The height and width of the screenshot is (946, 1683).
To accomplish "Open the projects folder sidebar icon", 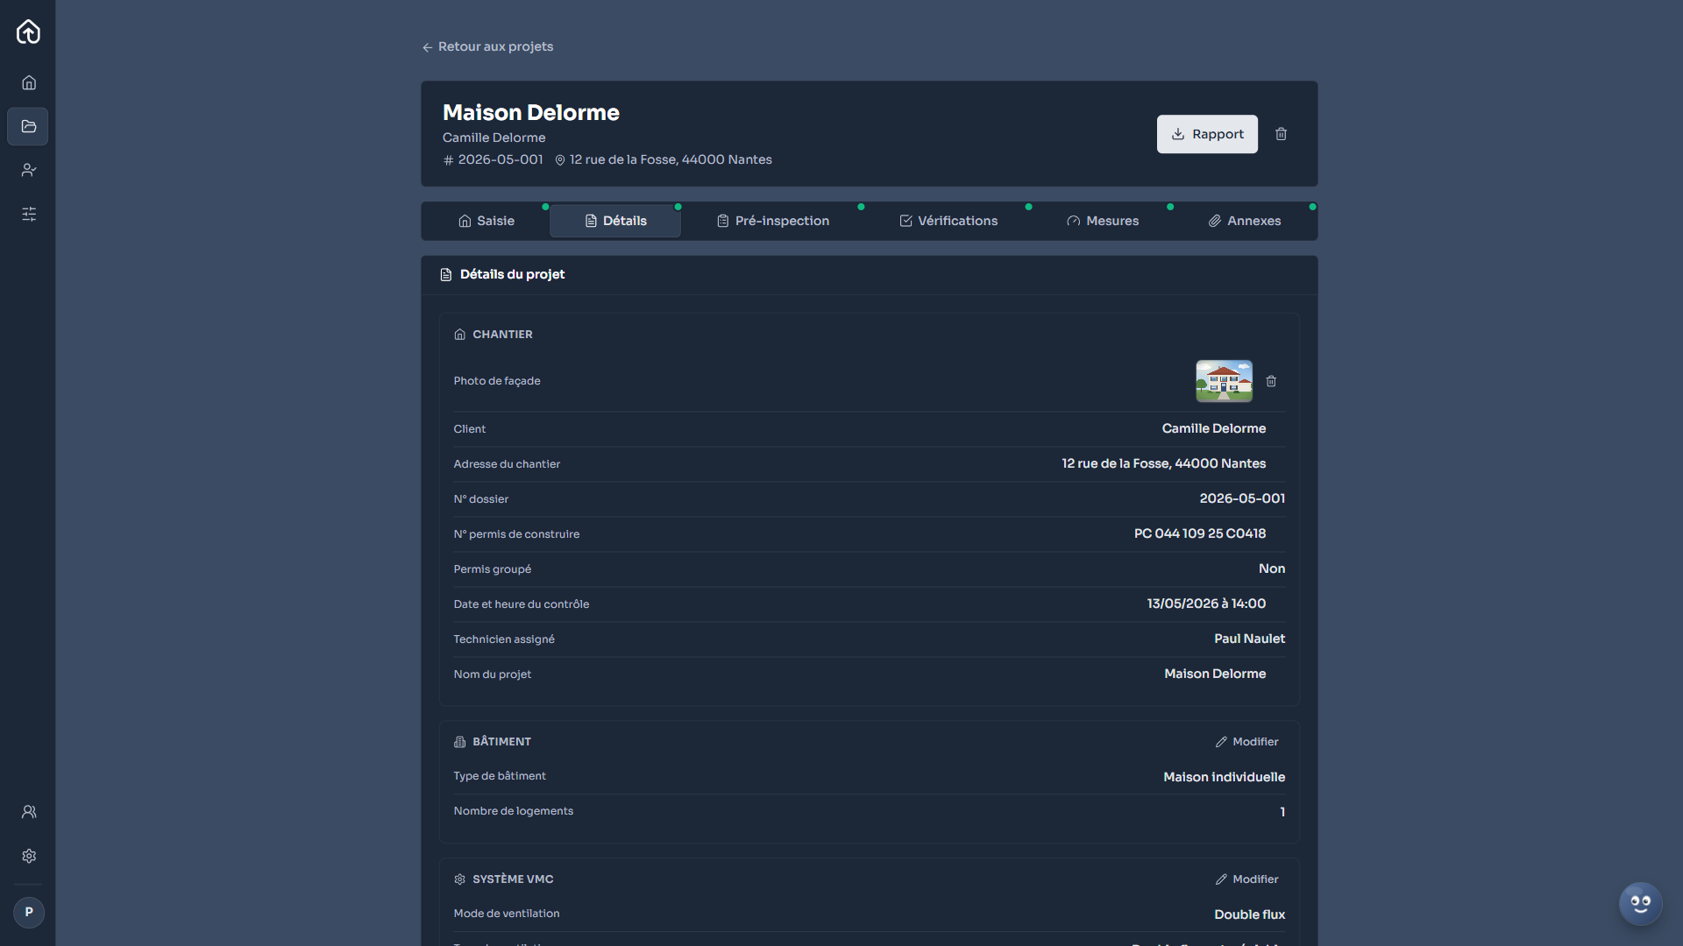I will coord(29,126).
